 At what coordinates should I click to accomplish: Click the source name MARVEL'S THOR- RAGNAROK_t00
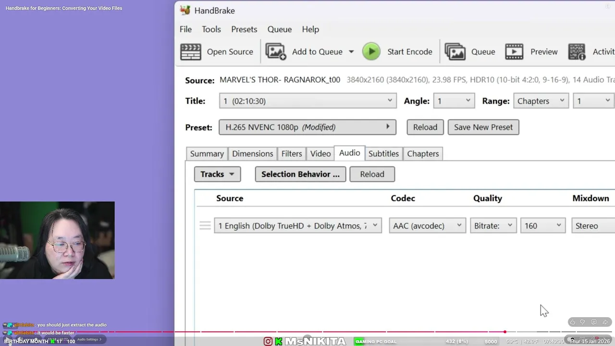point(280,80)
